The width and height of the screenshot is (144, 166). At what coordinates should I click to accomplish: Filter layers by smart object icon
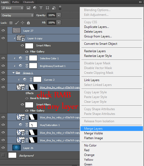[x=54, y=8]
